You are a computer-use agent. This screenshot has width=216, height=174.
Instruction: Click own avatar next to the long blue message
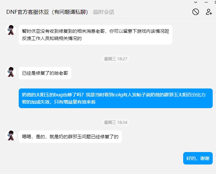(x=215, y=94)
